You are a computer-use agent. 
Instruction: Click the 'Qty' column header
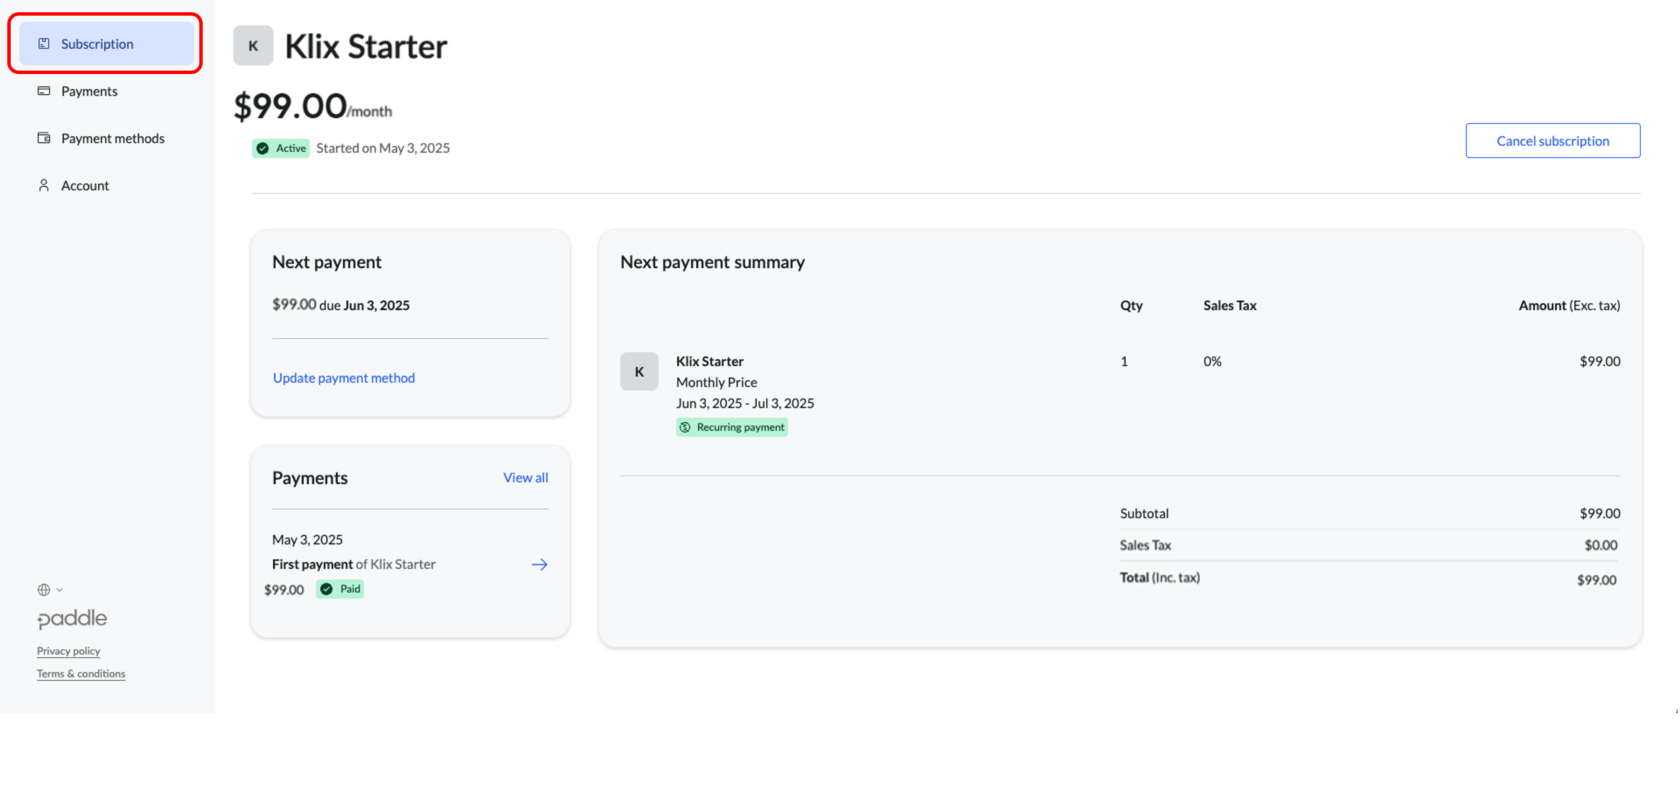(x=1131, y=306)
